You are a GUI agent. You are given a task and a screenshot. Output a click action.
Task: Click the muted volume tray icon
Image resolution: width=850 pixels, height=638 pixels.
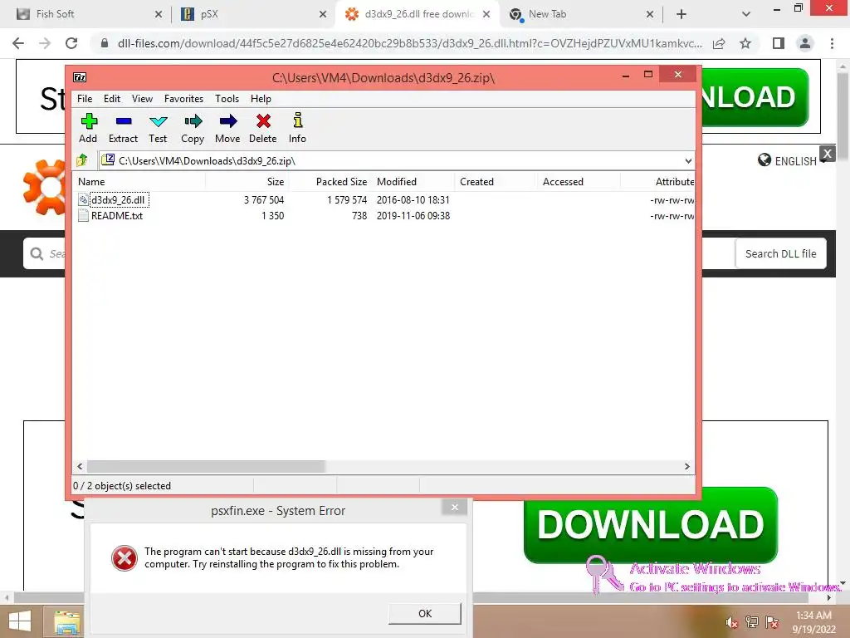click(732, 622)
